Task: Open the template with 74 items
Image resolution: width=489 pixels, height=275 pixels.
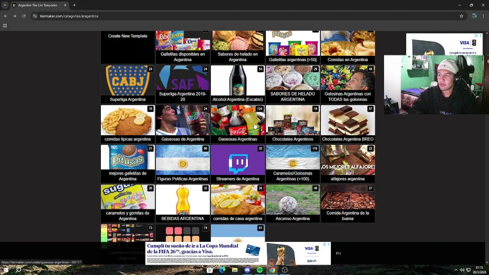Action: (x=183, y=233)
